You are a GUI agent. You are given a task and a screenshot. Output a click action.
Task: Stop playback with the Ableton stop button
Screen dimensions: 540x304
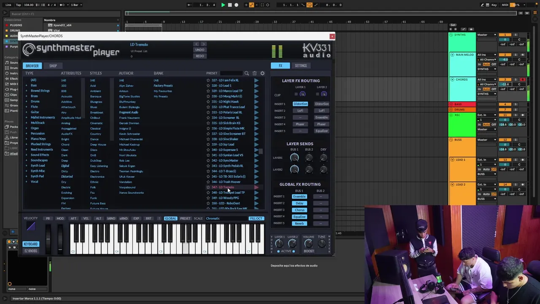pyautogui.click(x=230, y=5)
